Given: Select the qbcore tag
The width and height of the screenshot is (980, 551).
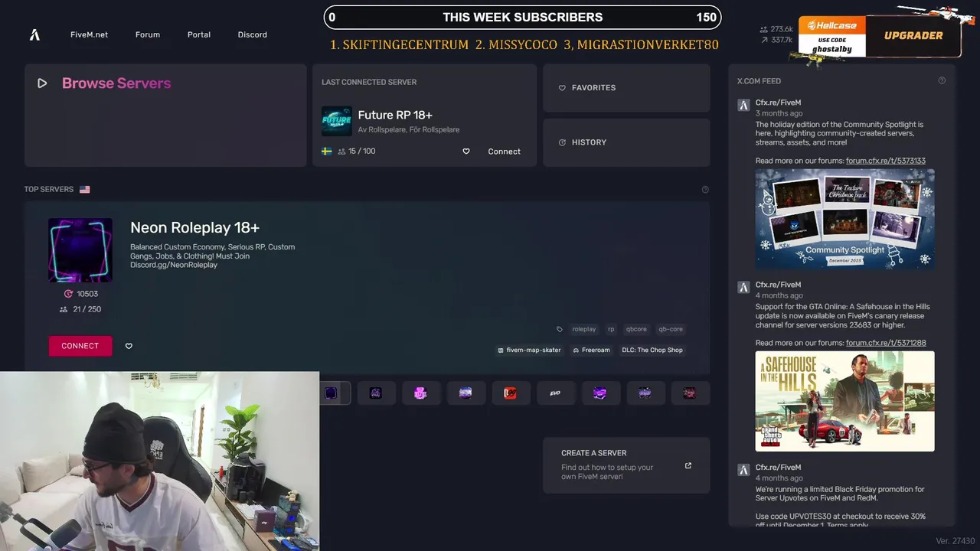Looking at the screenshot, I should point(636,329).
